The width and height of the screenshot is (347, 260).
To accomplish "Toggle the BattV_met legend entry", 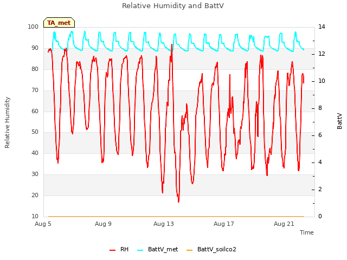I will click(x=158, y=249).
